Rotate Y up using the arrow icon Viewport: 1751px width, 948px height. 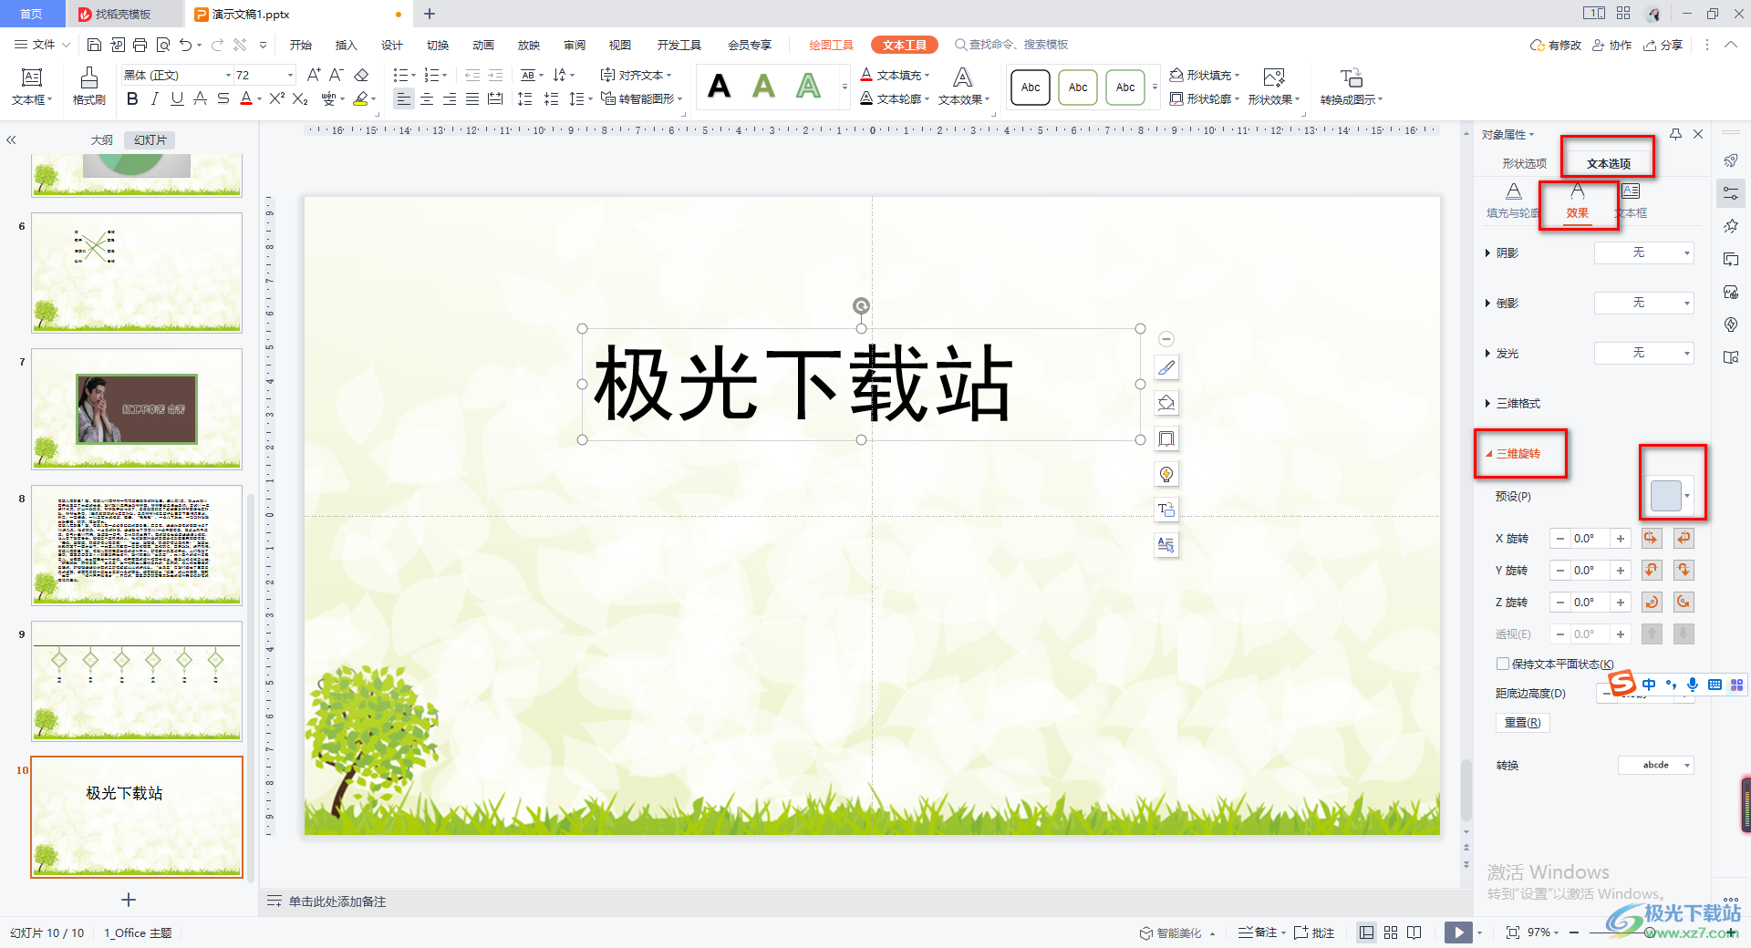(x=1651, y=571)
